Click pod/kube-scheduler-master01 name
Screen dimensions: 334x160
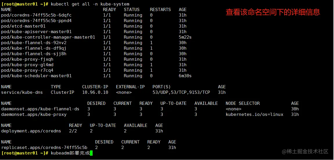pyautogui.click(x=36, y=76)
